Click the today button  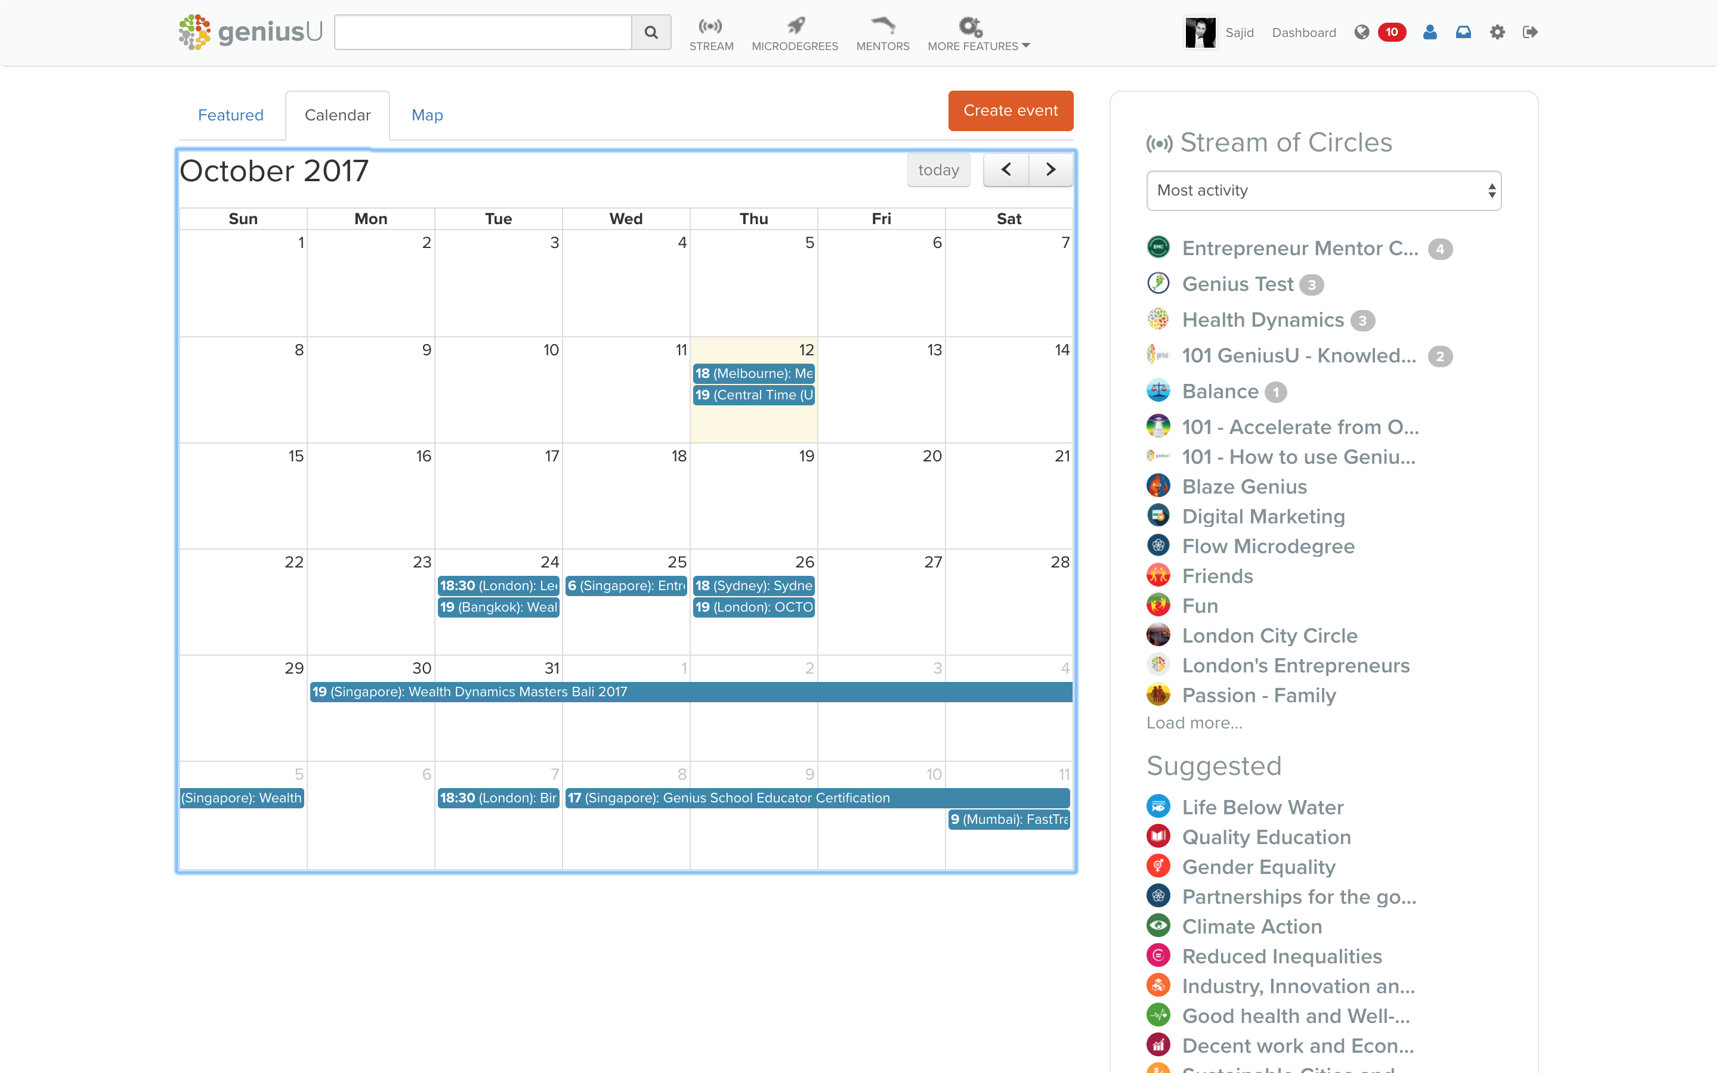click(x=938, y=170)
